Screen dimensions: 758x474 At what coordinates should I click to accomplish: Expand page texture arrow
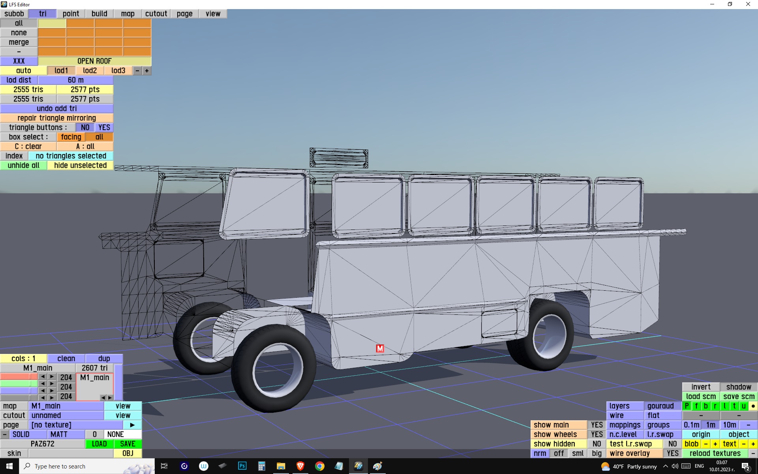132,425
